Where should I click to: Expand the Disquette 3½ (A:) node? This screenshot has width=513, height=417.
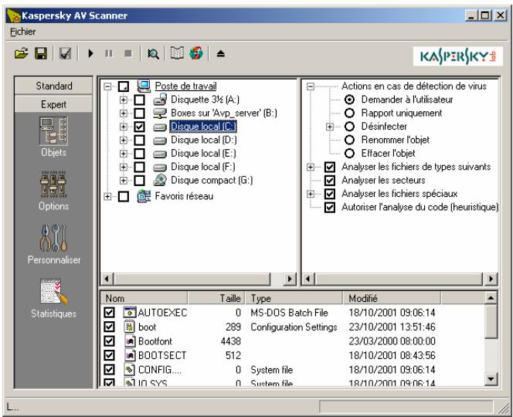(124, 100)
